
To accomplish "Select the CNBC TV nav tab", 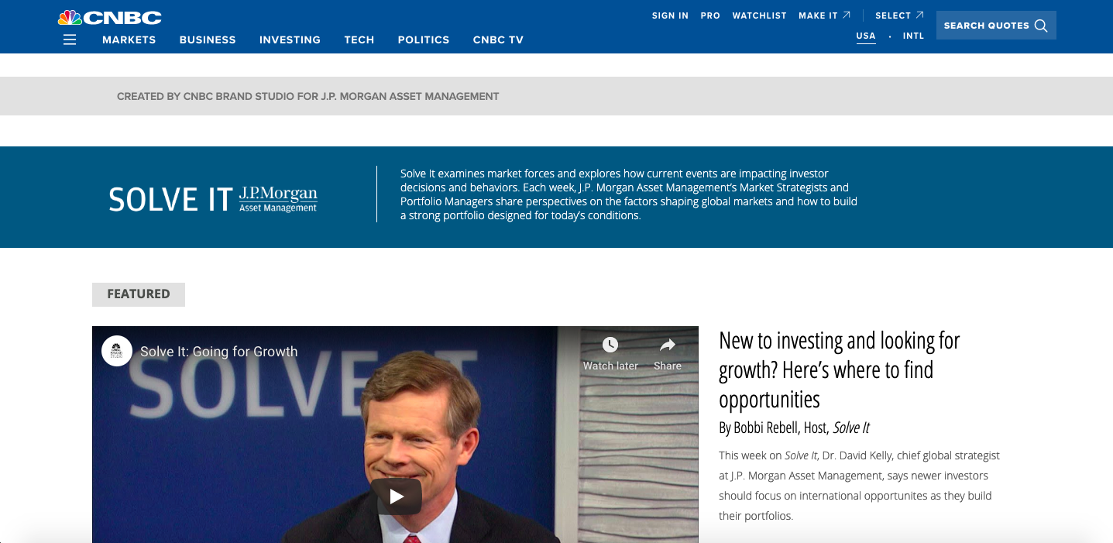I will (498, 40).
